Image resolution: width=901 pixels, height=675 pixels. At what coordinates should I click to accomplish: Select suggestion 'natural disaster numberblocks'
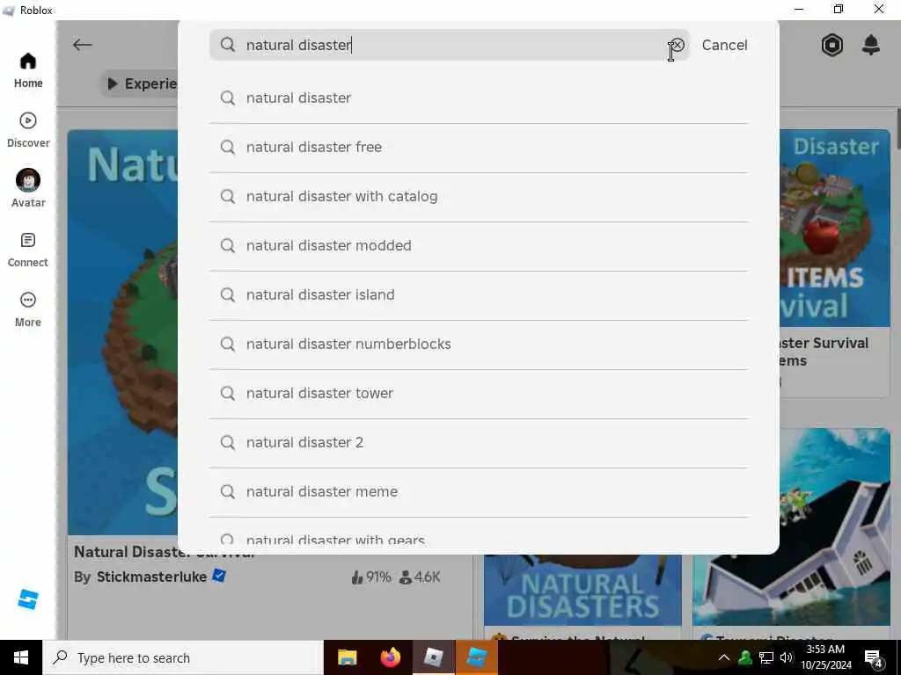click(478, 345)
